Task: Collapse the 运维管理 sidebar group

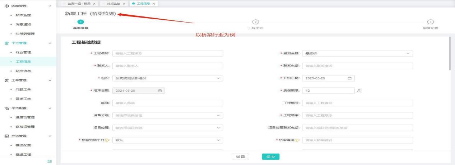Action: (x=50, y=6)
